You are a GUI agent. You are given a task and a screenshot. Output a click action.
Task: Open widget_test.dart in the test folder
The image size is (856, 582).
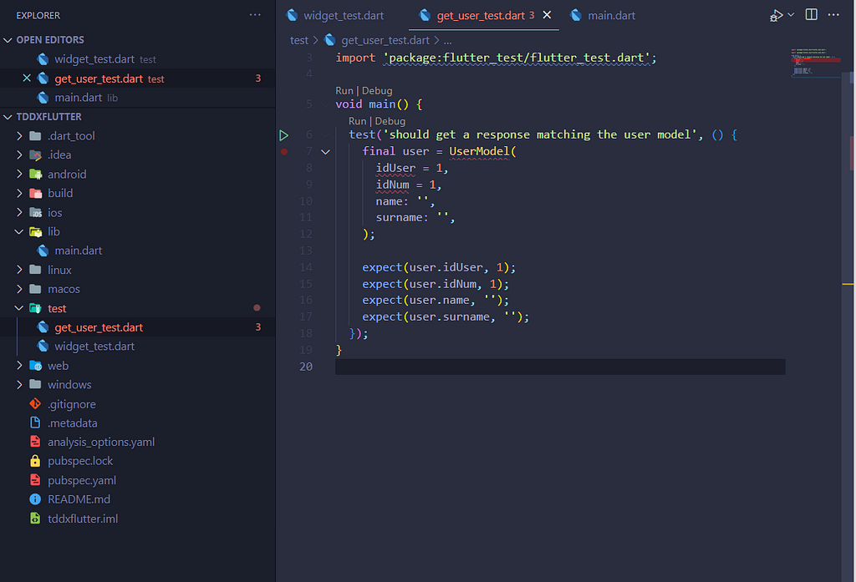(x=94, y=347)
